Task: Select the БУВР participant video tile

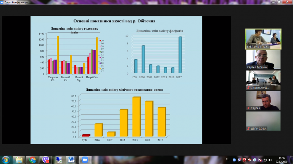Action: tap(263, 39)
